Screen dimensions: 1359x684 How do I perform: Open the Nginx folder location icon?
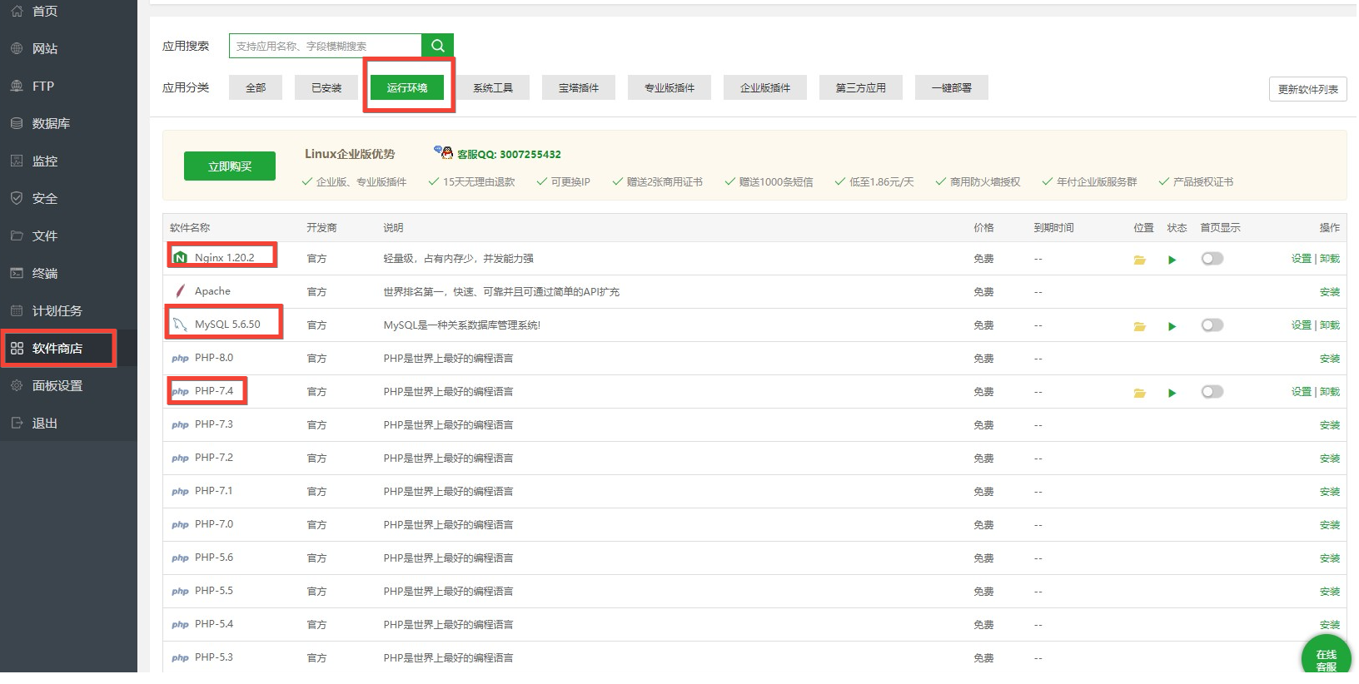[1139, 260]
